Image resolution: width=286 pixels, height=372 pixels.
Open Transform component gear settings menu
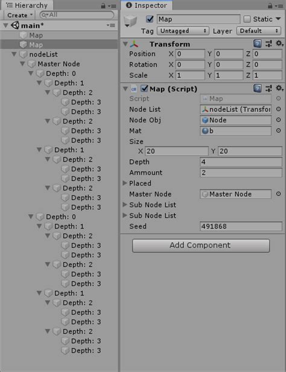coord(279,43)
